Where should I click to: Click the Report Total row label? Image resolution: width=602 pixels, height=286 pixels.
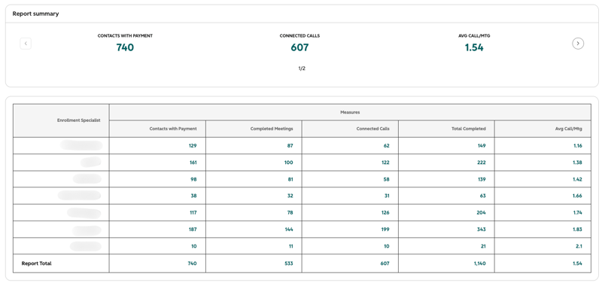36,263
